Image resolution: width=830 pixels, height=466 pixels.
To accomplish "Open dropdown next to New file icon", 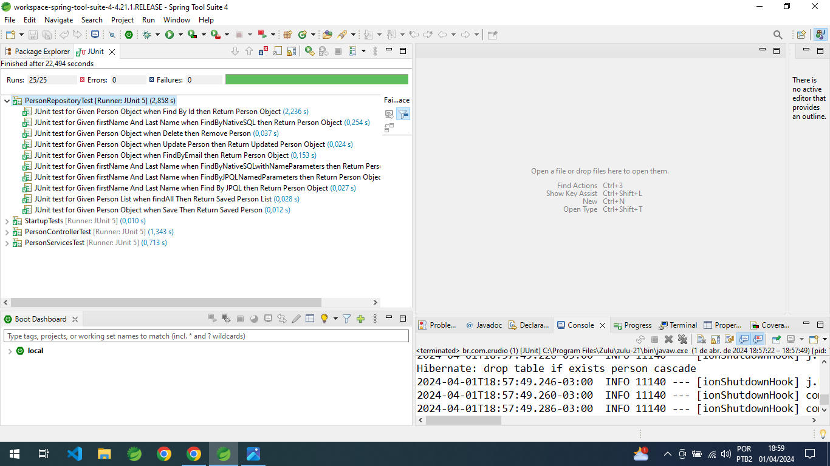I will pos(21,35).
